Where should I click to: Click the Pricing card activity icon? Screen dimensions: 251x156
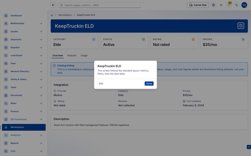[243, 39]
